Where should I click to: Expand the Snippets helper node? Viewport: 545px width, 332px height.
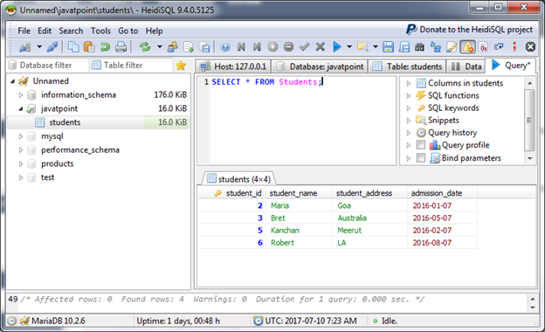click(x=409, y=121)
